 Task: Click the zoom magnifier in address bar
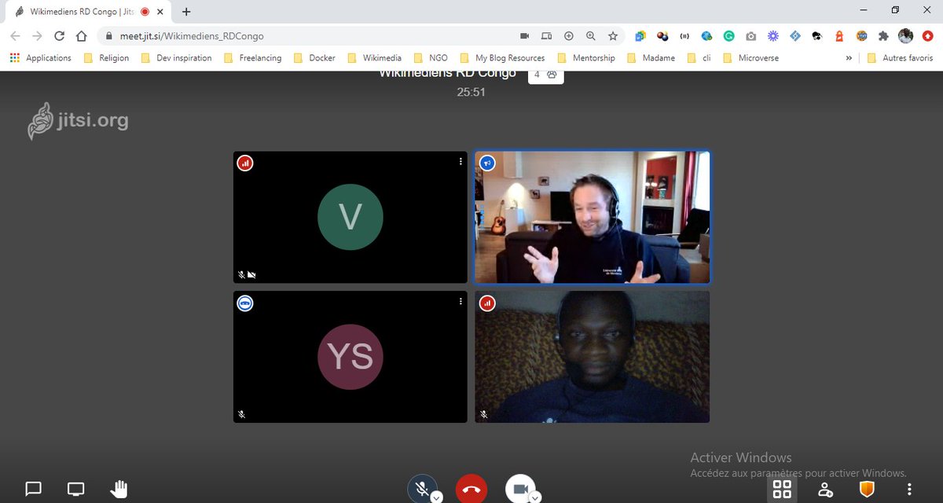[591, 36]
